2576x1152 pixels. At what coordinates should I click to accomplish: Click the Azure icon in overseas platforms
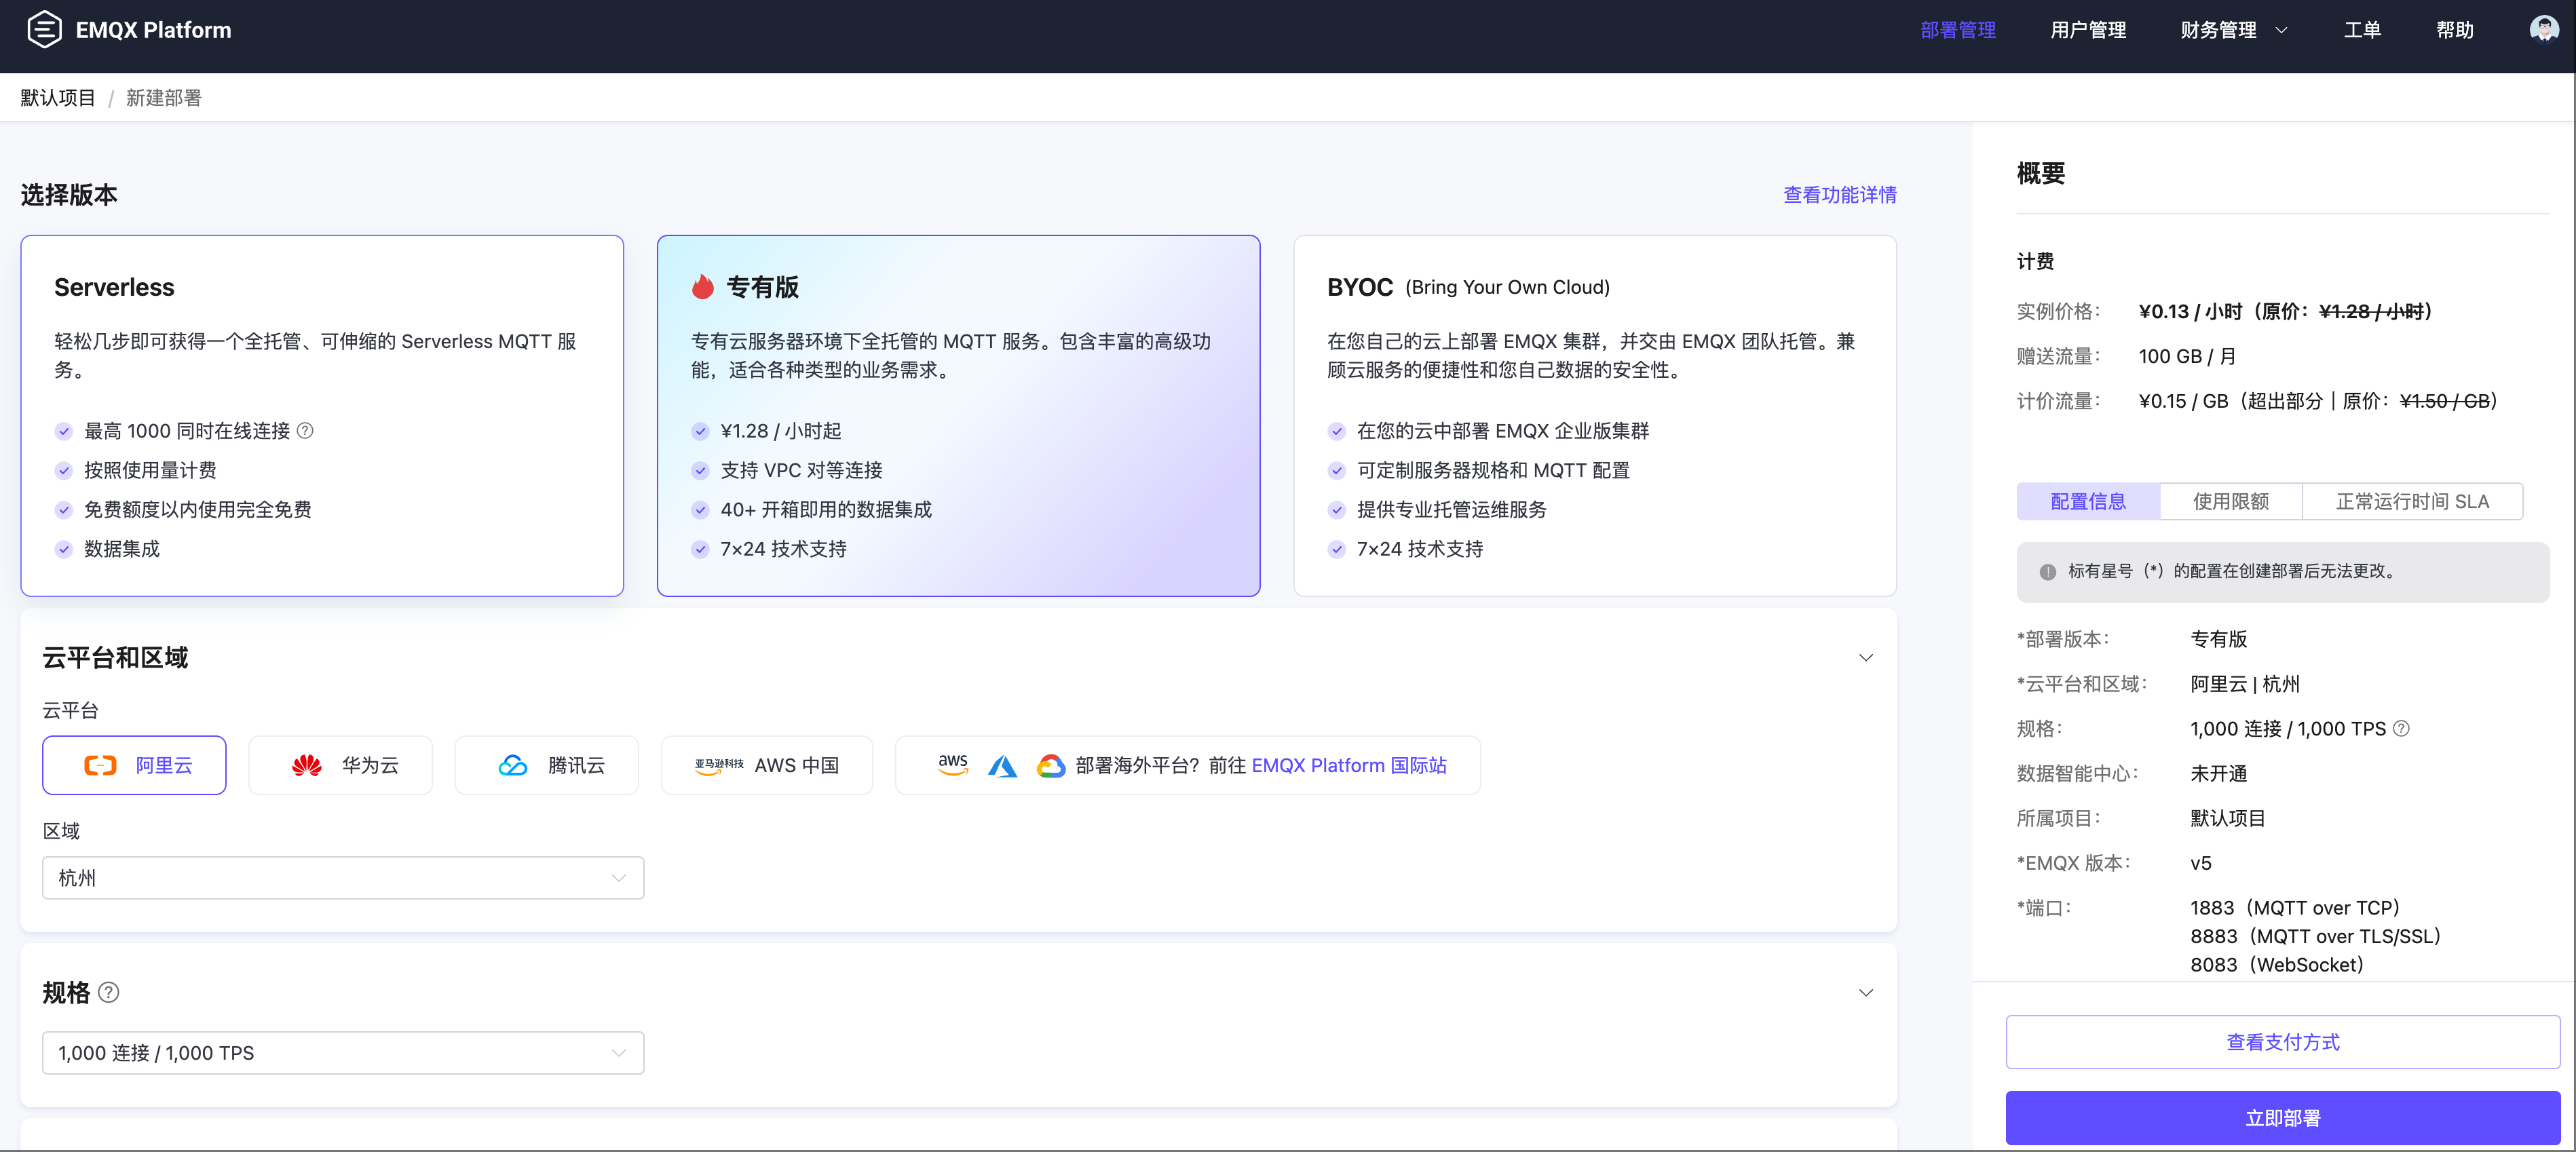click(1003, 765)
